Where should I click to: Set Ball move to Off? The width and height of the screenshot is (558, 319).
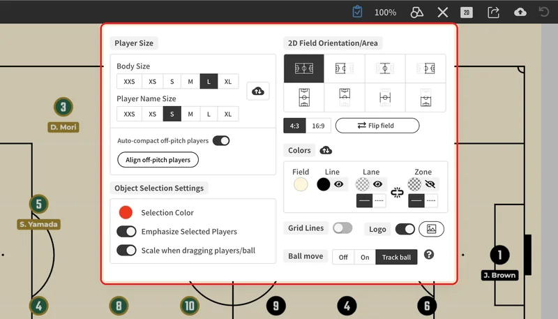[x=343, y=257]
